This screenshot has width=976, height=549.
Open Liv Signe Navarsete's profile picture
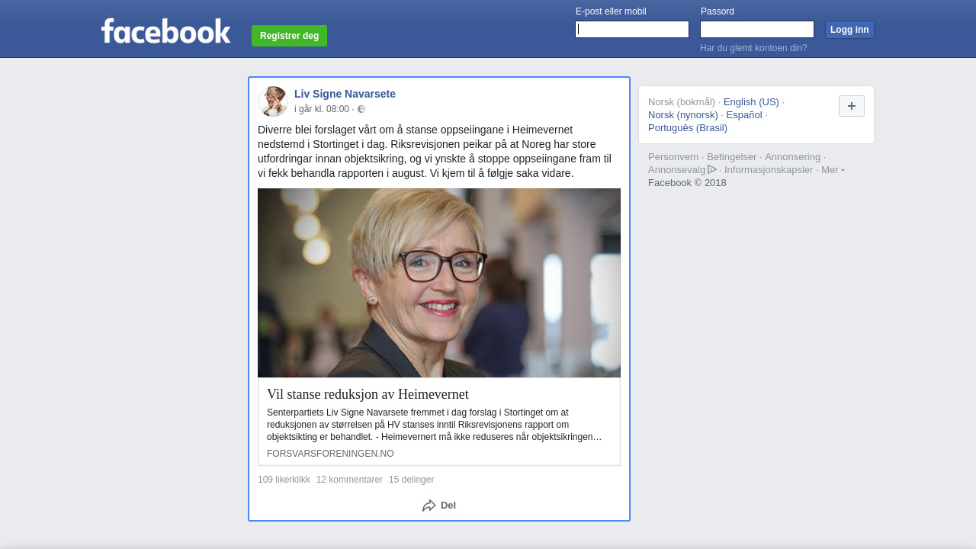273,101
